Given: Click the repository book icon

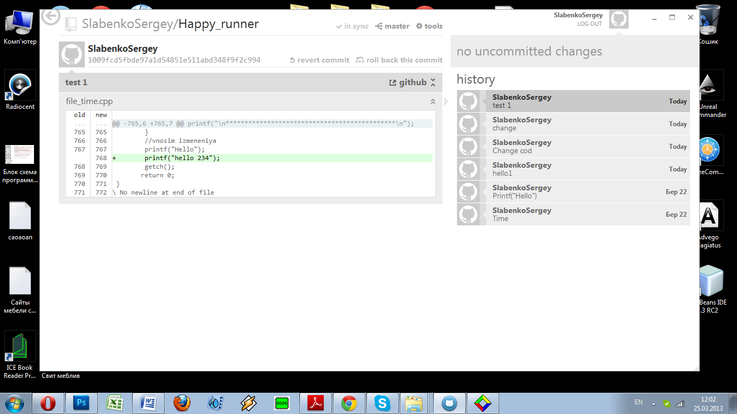Looking at the screenshot, I should pos(71,24).
